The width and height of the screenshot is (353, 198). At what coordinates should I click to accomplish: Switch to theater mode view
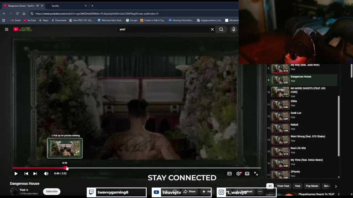(x=247, y=174)
